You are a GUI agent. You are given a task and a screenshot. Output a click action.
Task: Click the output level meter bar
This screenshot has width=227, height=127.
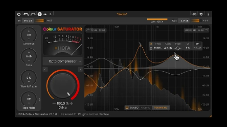[196, 21]
